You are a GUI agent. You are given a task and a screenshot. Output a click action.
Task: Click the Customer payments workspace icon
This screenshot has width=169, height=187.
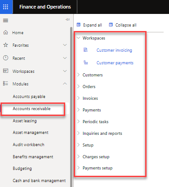point(85,62)
